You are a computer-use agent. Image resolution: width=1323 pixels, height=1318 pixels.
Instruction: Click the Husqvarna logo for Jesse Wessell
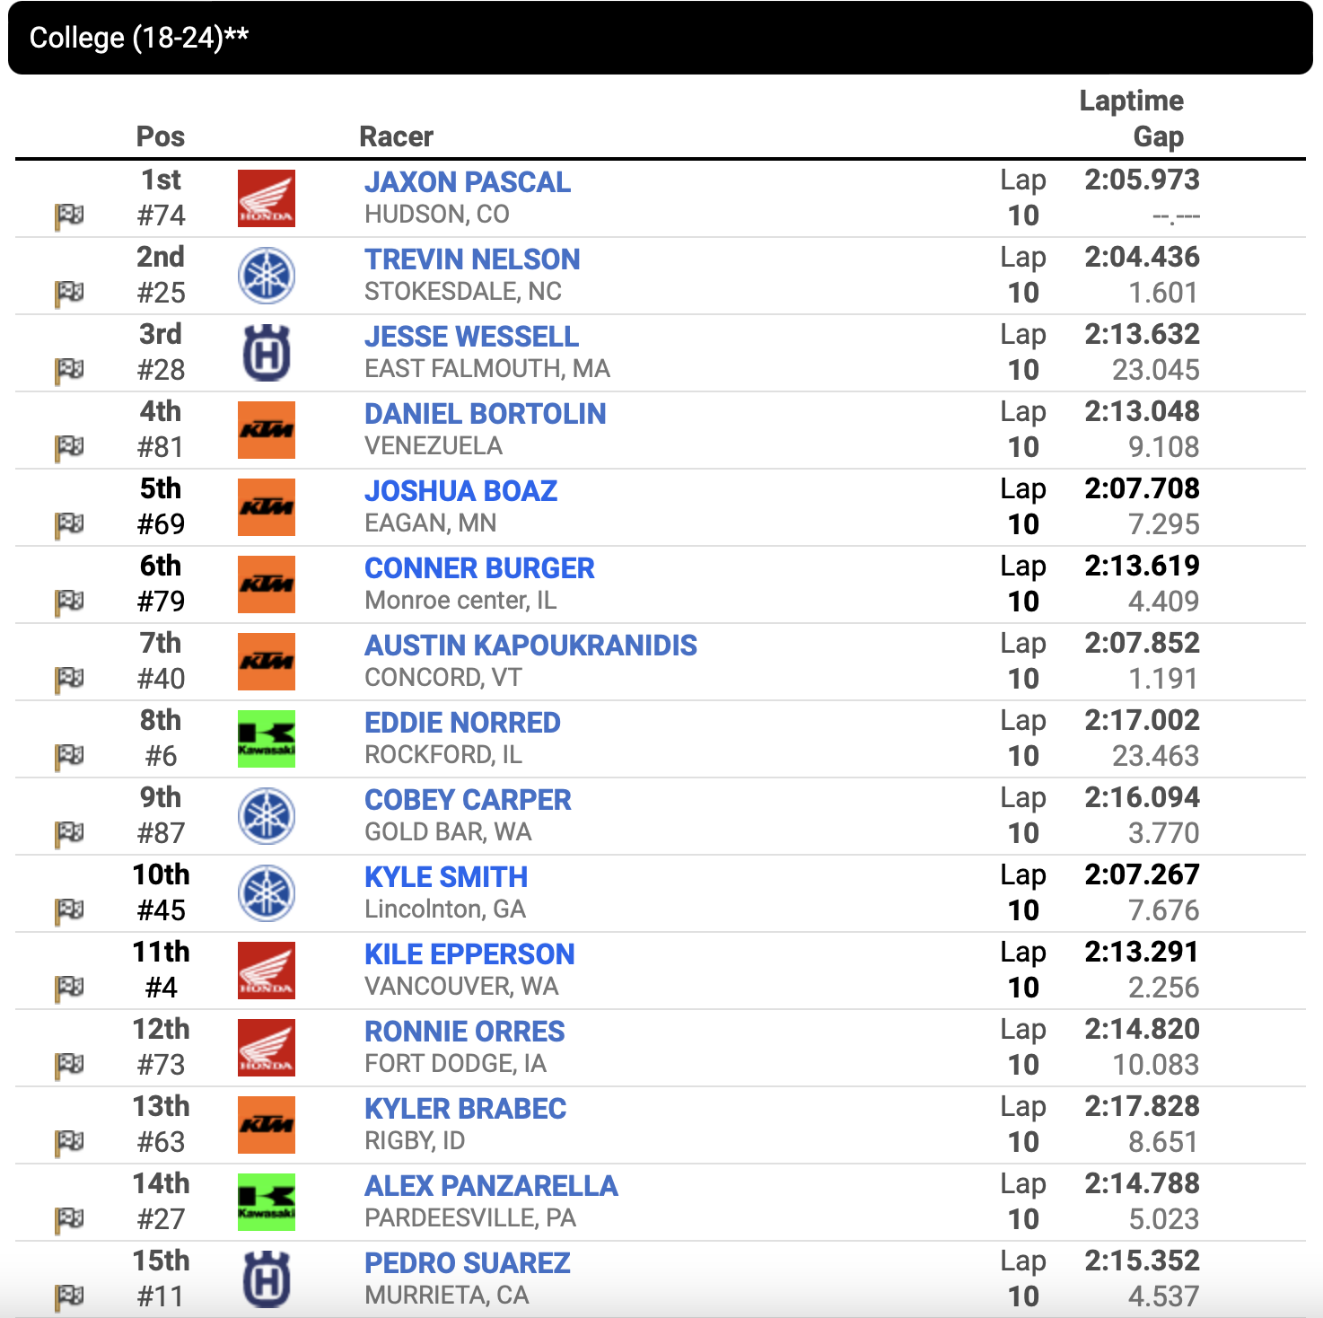[266, 353]
